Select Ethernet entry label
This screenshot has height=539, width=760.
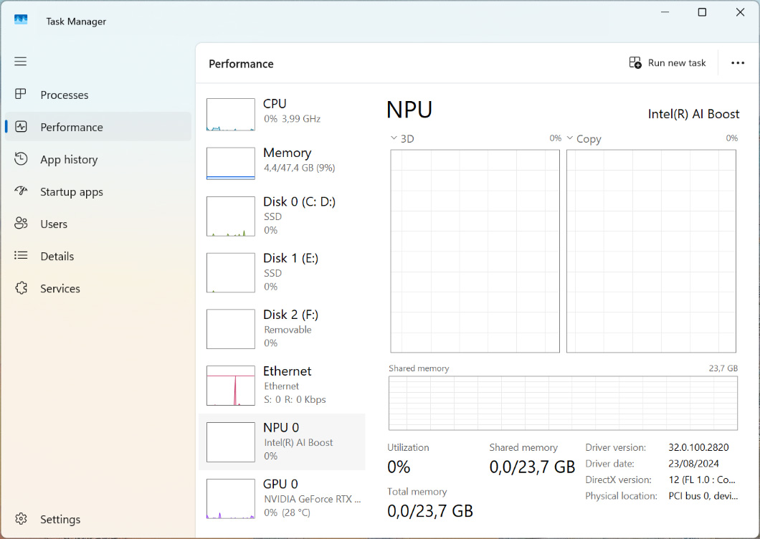[288, 371]
